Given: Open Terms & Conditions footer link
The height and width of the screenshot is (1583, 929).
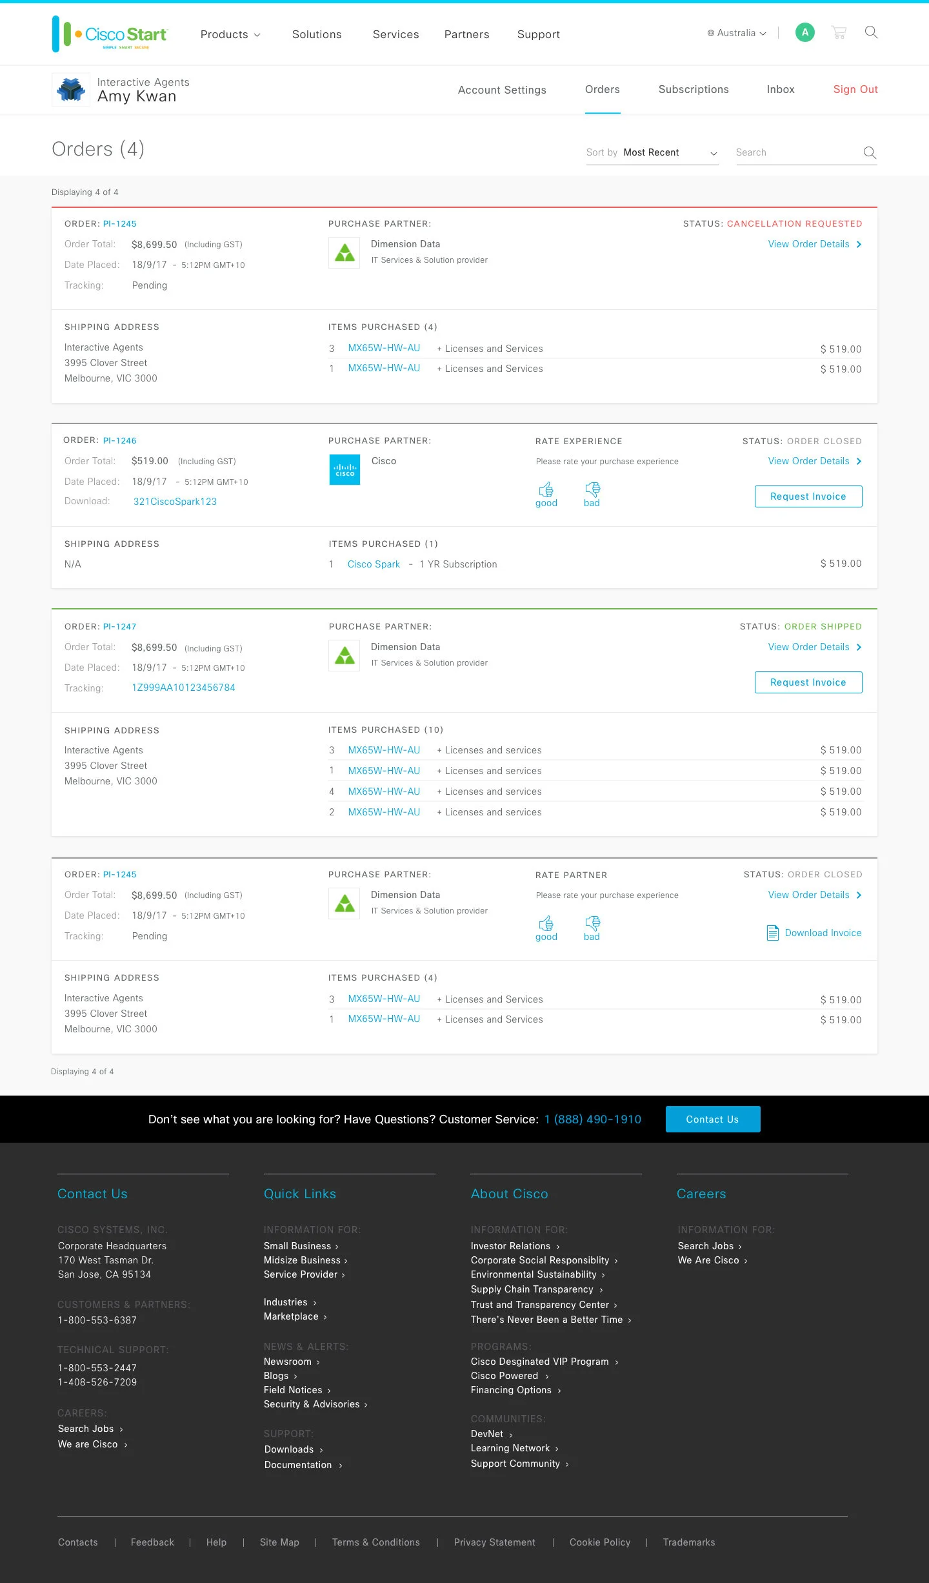Looking at the screenshot, I should click(376, 1542).
